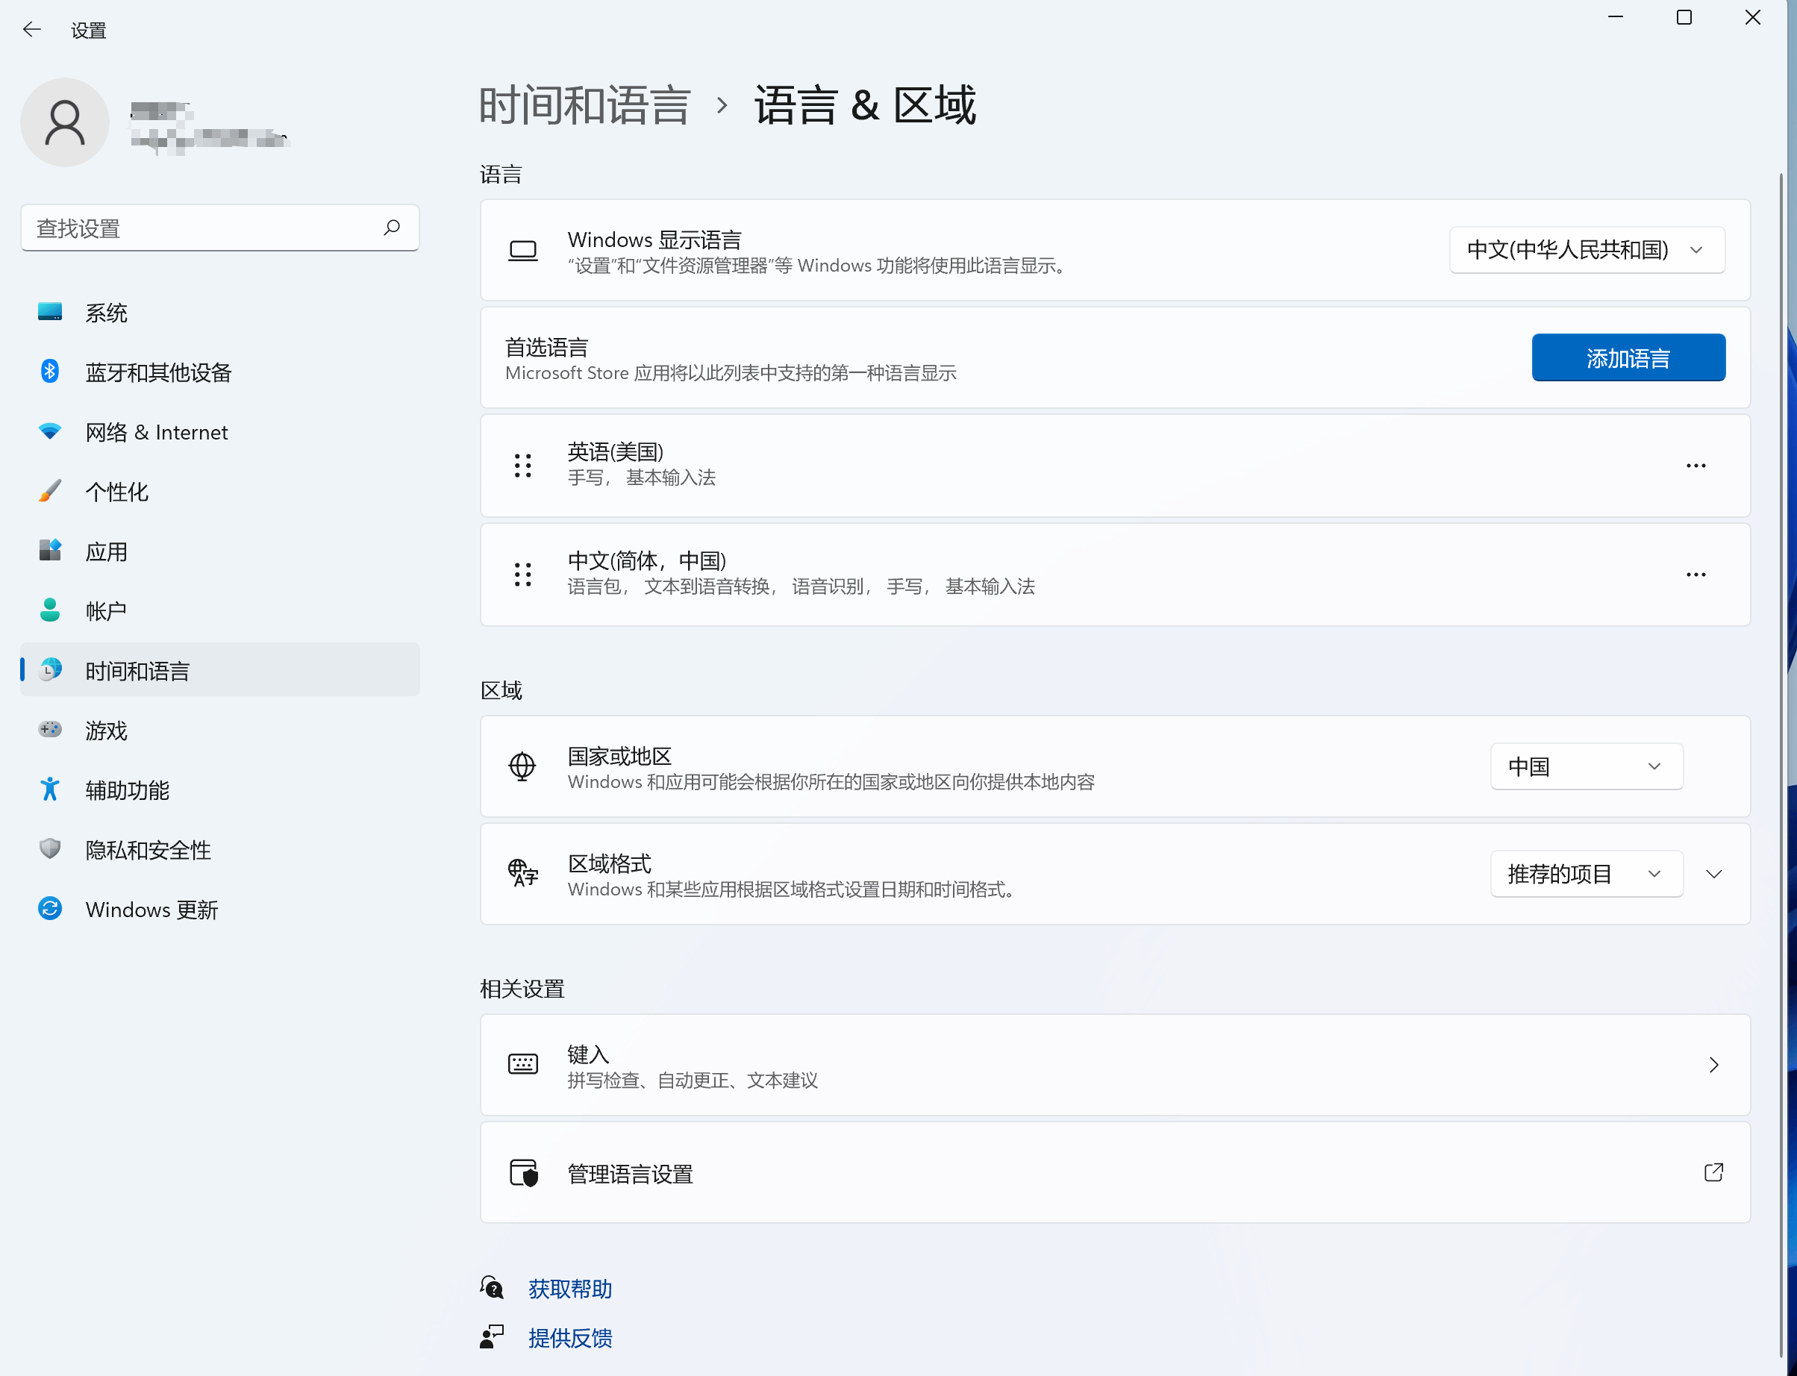Image resolution: width=1797 pixels, height=1376 pixels.
Task: Click 时间和语言 breadcrumb in header
Action: [585, 106]
